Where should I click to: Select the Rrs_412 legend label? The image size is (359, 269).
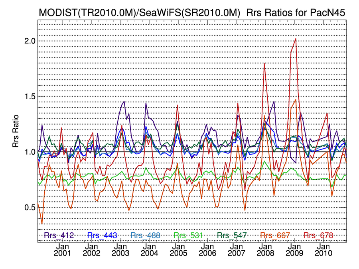[59, 235]
